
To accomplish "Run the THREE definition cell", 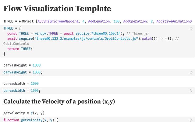I will click(x=191, y=29).
